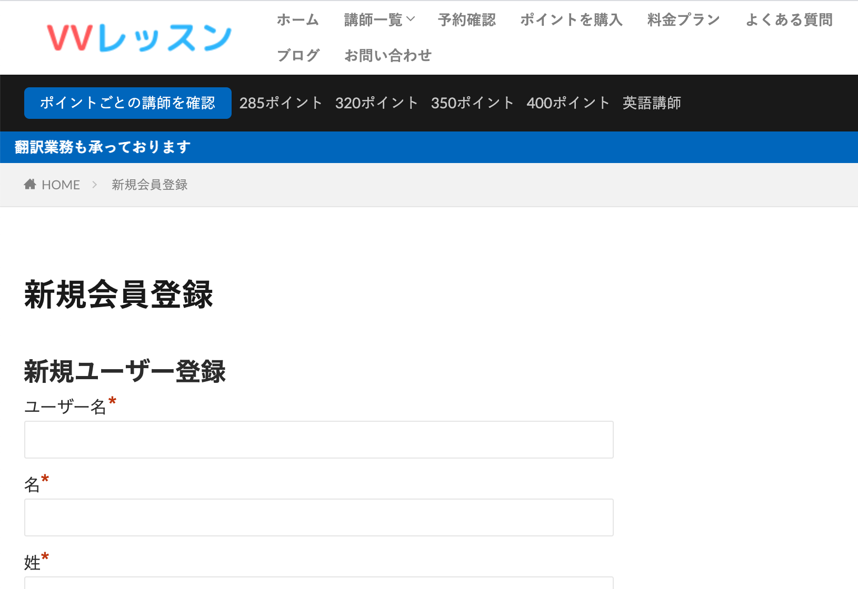Select the 285ポイント link
Viewport: 858px width, 589px height.
pos(281,103)
